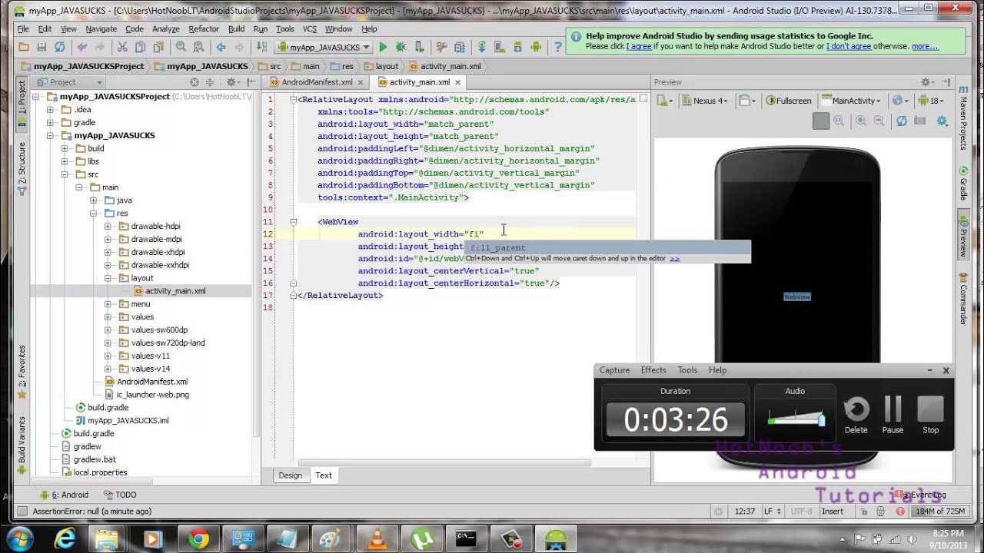The height and width of the screenshot is (553, 984).
Task: Open the Nexus 4 device dropdown
Action: pyautogui.click(x=704, y=101)
